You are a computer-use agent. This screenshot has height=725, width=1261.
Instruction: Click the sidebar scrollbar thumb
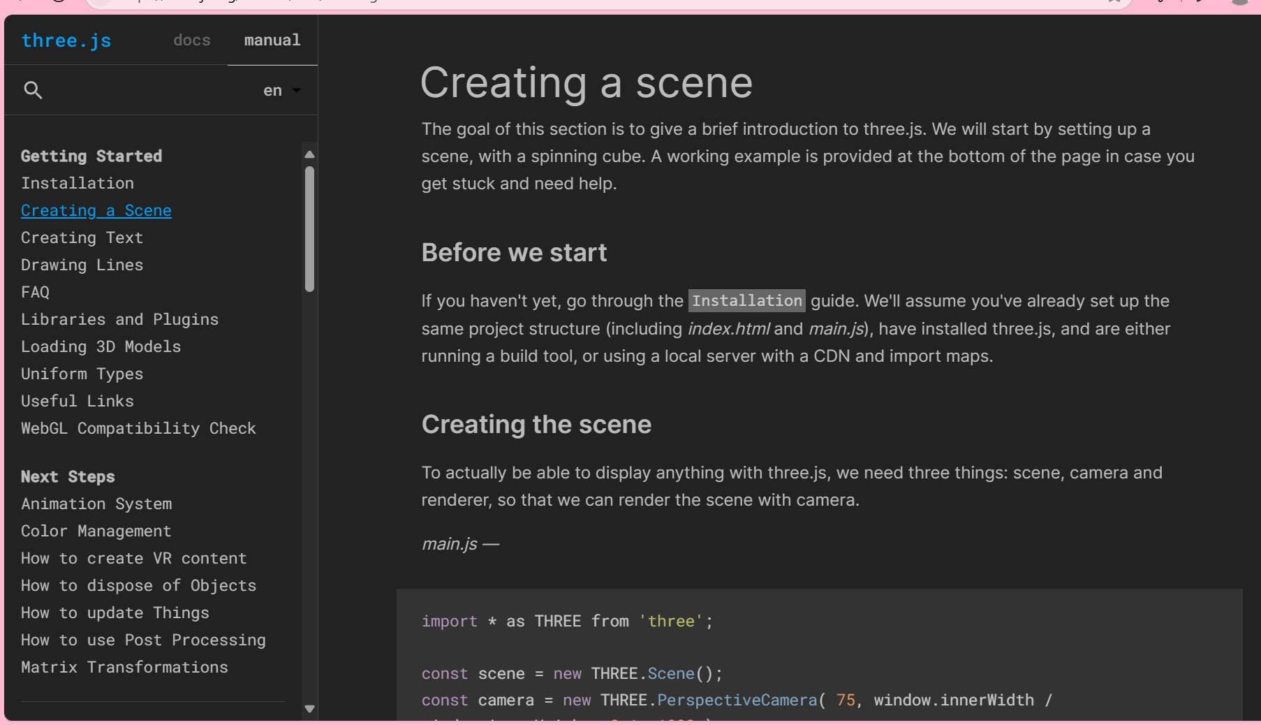310,228
